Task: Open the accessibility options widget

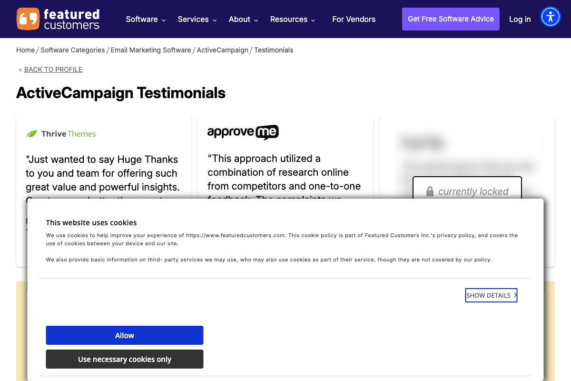Action: pyautogui.click(x=551, y=17)
